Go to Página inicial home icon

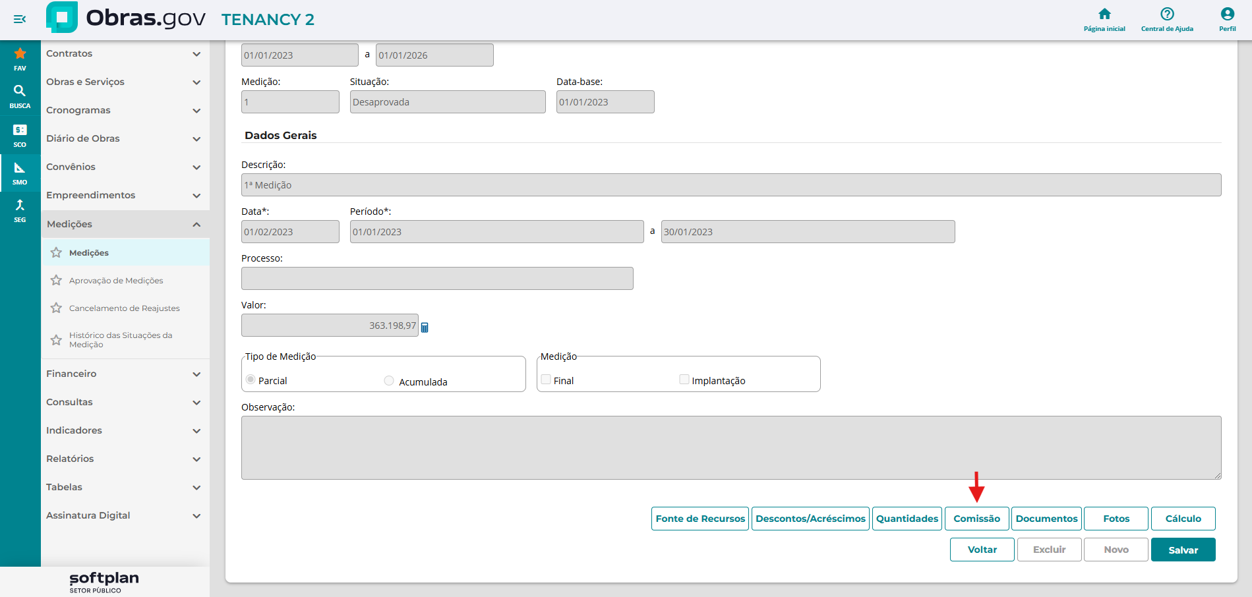point(1104,18)
